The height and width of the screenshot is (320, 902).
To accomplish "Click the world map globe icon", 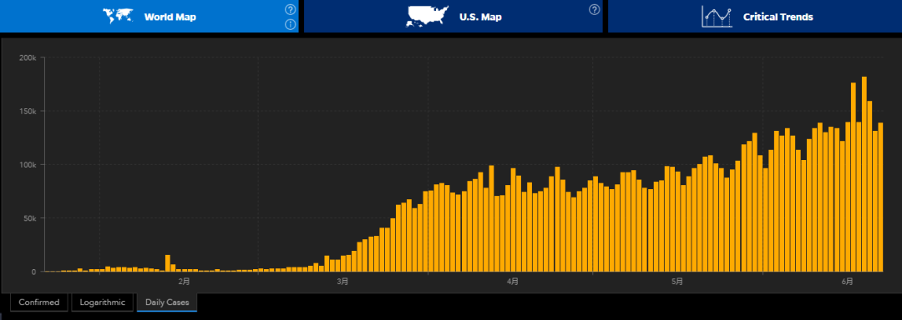I will (118, 16).
